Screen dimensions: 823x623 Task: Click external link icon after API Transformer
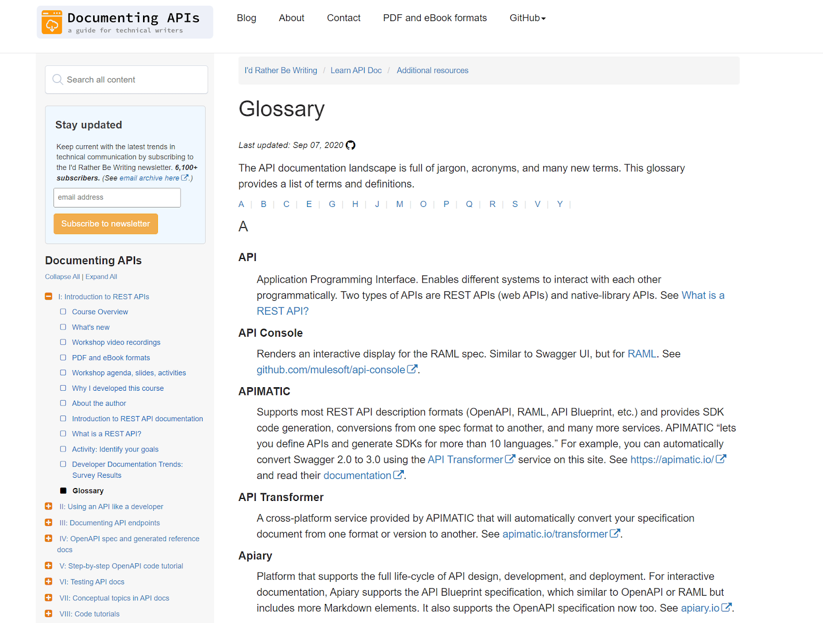(x=510, y=459)
